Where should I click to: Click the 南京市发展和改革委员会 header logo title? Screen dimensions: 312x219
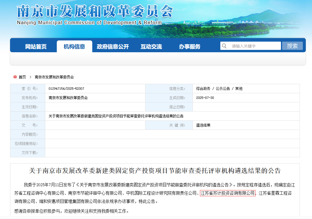[x=95, y=12]
